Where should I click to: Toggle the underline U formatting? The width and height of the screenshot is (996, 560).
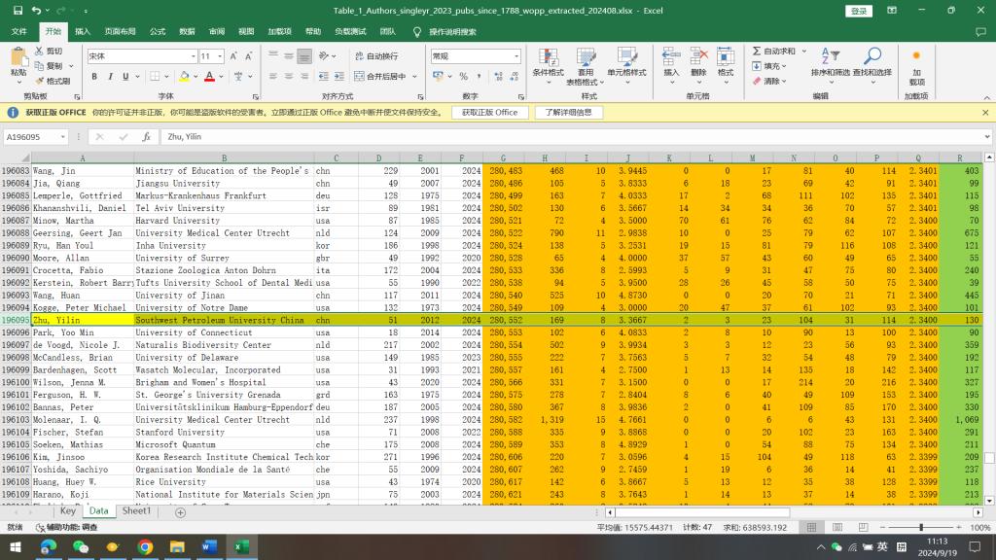124,77
